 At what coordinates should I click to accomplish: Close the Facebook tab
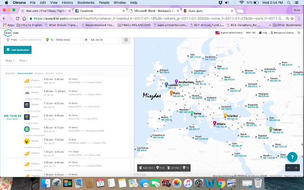[123, 11]
